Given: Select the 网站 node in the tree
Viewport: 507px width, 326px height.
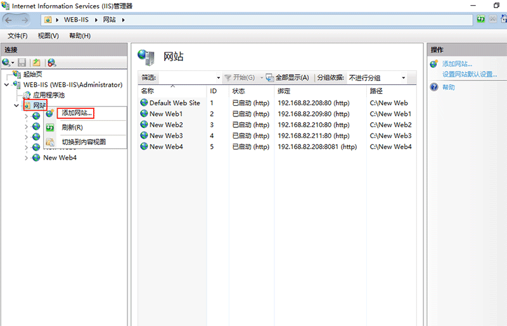Looking at the screenshot, I should pyautogui.click(x=39, y=105).
